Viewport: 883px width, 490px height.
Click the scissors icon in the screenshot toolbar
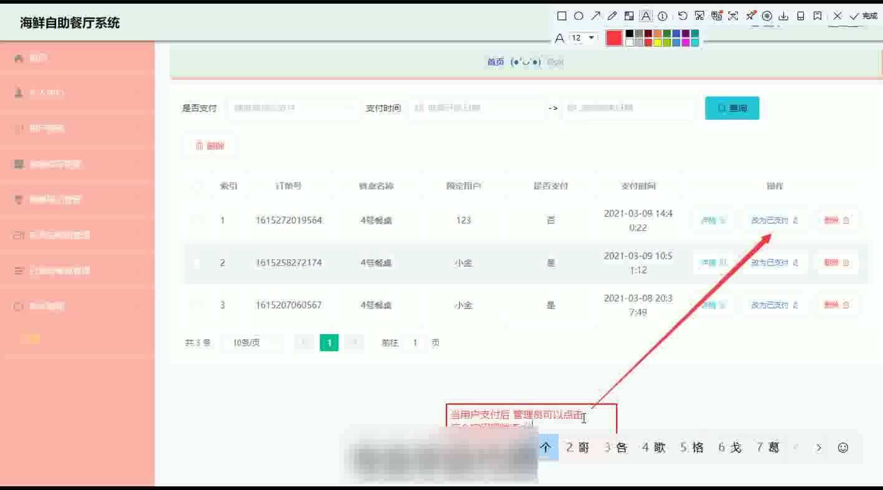coord(700,16)
